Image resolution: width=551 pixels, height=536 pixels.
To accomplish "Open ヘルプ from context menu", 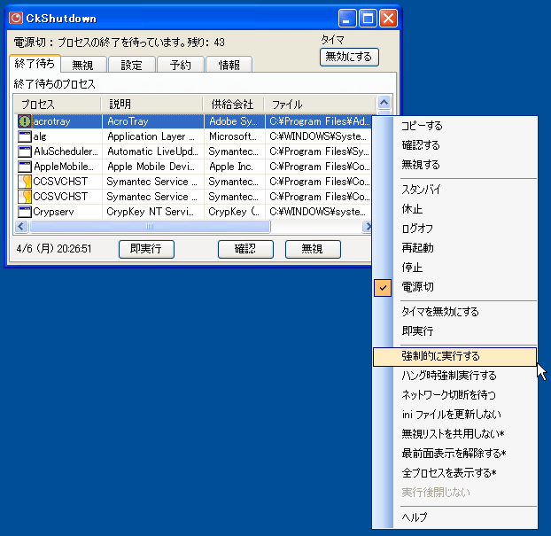I will (454, 517).
